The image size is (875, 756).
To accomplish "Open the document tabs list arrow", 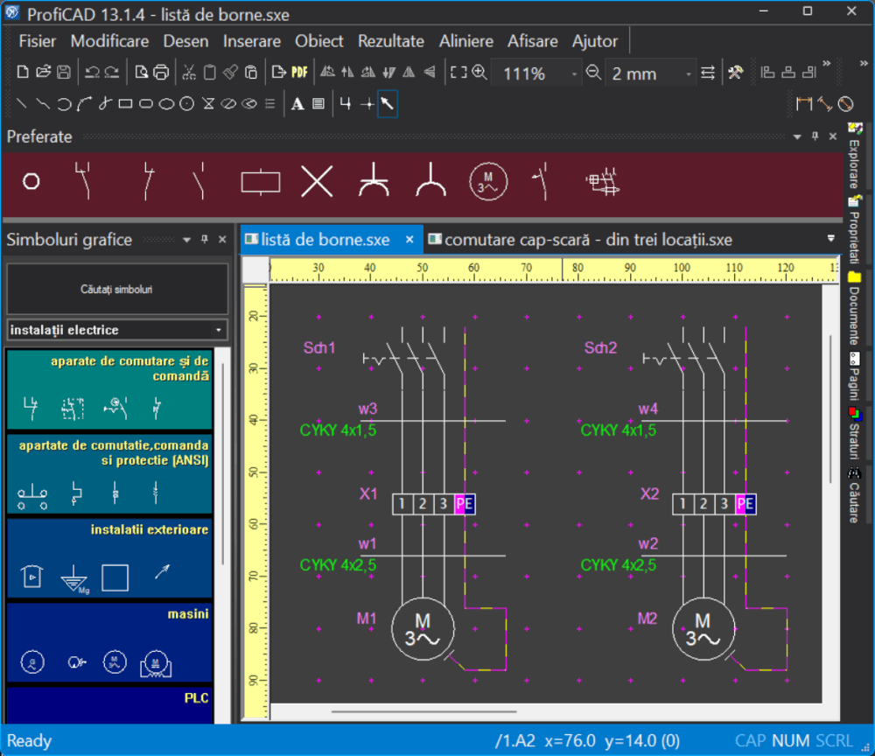I will click(x=831, y=239).
